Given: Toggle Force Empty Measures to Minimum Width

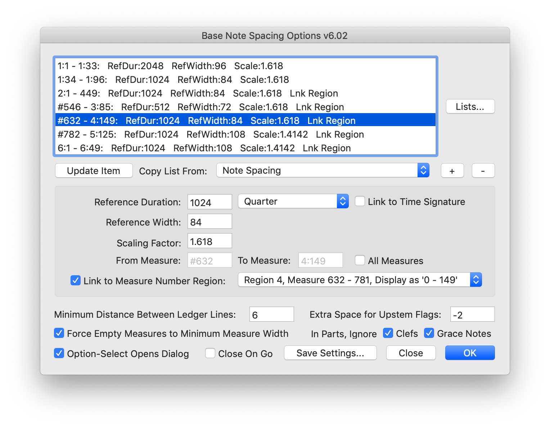Looking at the screenshot, I should 59,333.
